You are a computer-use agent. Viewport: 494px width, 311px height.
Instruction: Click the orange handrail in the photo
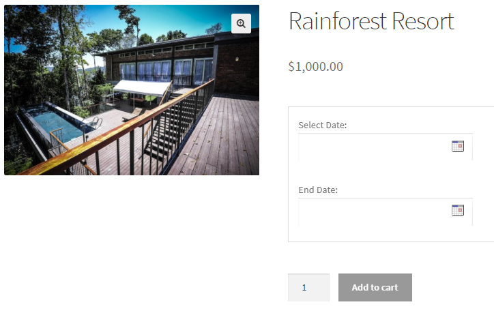[x=102, y=140]
